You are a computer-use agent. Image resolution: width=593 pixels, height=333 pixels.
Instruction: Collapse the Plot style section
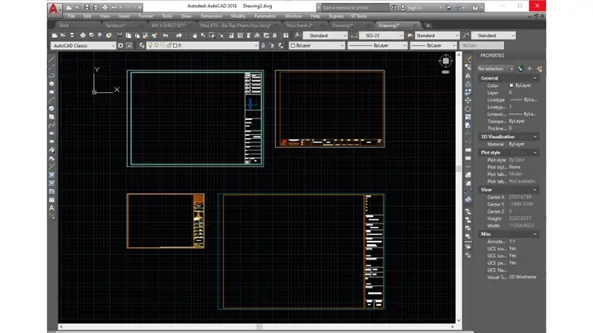[x=535, y=153]
